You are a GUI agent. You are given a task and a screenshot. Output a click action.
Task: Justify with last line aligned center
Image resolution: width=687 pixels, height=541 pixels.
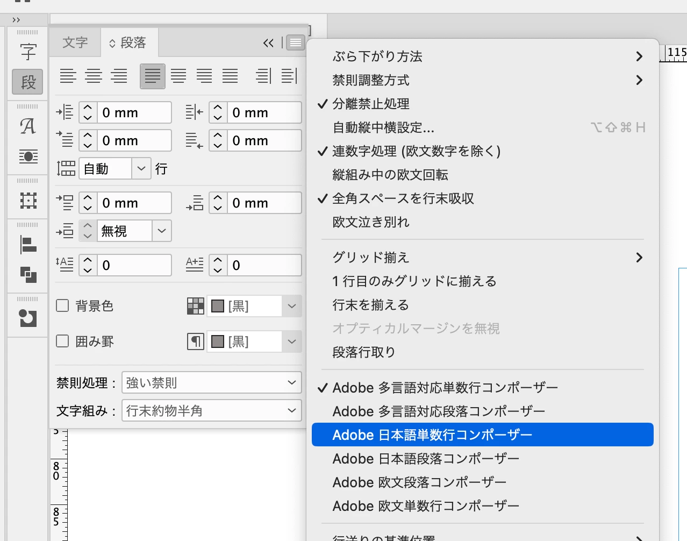(178, 76)
